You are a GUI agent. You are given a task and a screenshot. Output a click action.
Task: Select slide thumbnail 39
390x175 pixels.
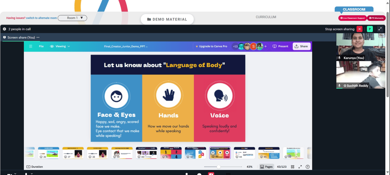click(x=122, y=153)
